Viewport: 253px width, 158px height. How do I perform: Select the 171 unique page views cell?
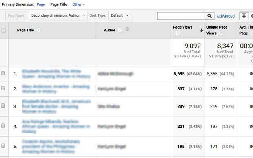pyautogui.click(x=214, y=147)
